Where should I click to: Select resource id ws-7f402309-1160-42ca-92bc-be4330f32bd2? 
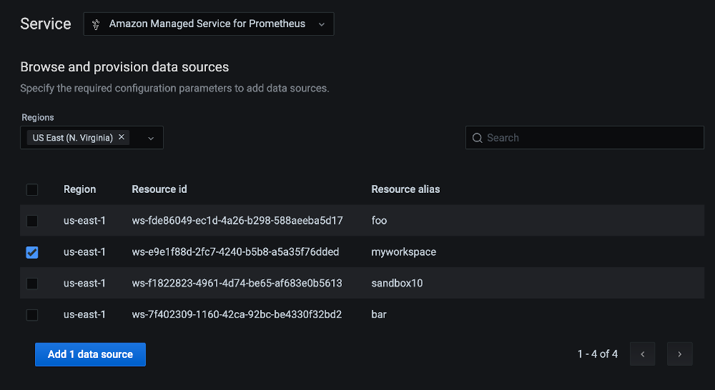click(x=237, y=314)
